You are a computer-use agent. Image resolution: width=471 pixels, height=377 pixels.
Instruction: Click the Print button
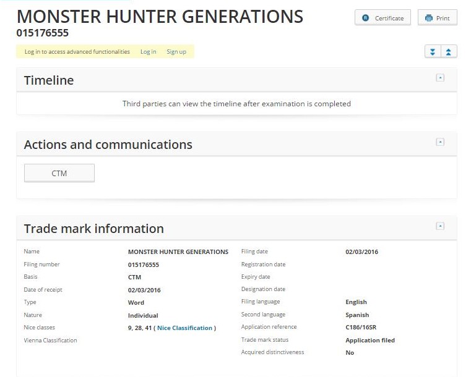click(438, 18)
